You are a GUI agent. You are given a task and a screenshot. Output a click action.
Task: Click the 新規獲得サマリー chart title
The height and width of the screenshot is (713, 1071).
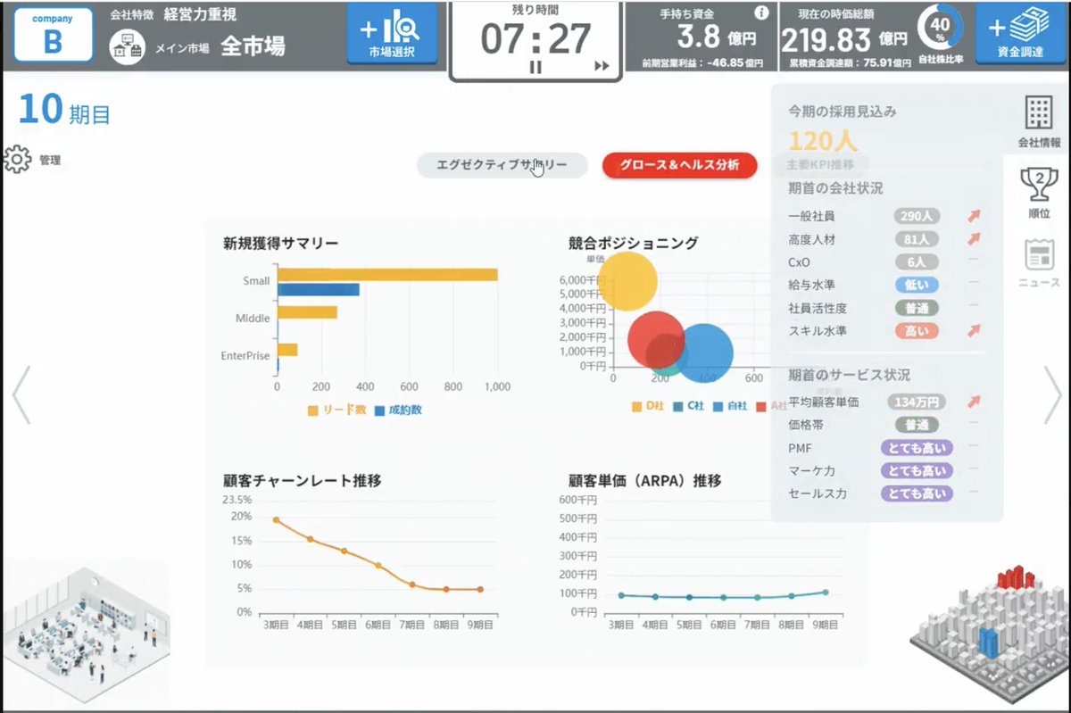pos(281,243)
